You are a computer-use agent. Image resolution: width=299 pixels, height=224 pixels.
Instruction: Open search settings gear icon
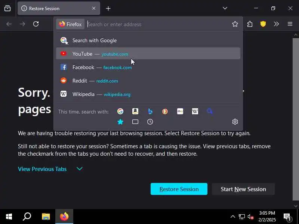(235, 122)
